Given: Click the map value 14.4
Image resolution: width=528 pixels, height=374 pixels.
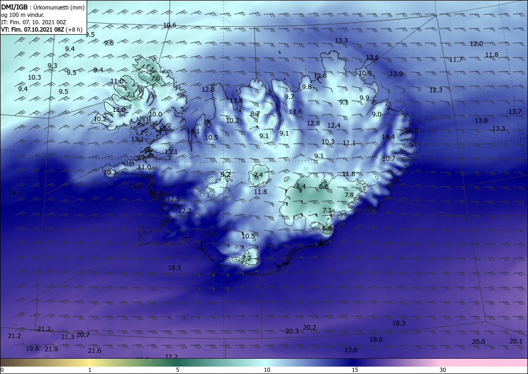Looking at the screenshot, I should coord(388,137).
